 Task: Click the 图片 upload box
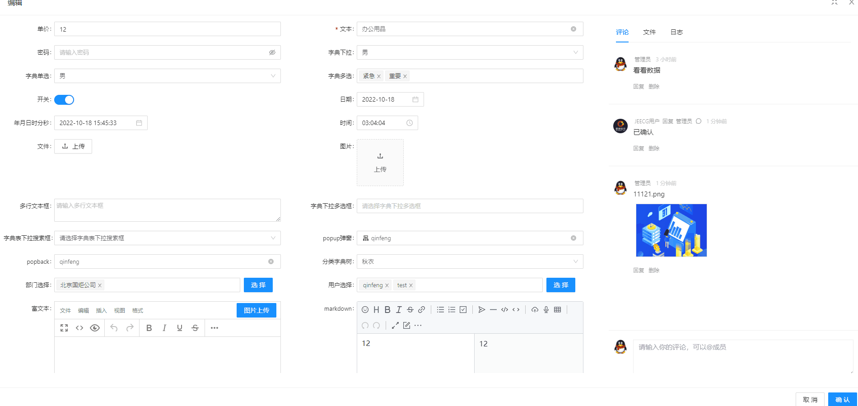(380, 163)
